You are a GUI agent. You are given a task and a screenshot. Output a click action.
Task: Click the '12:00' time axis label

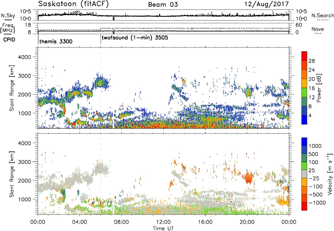click(163, 222)
